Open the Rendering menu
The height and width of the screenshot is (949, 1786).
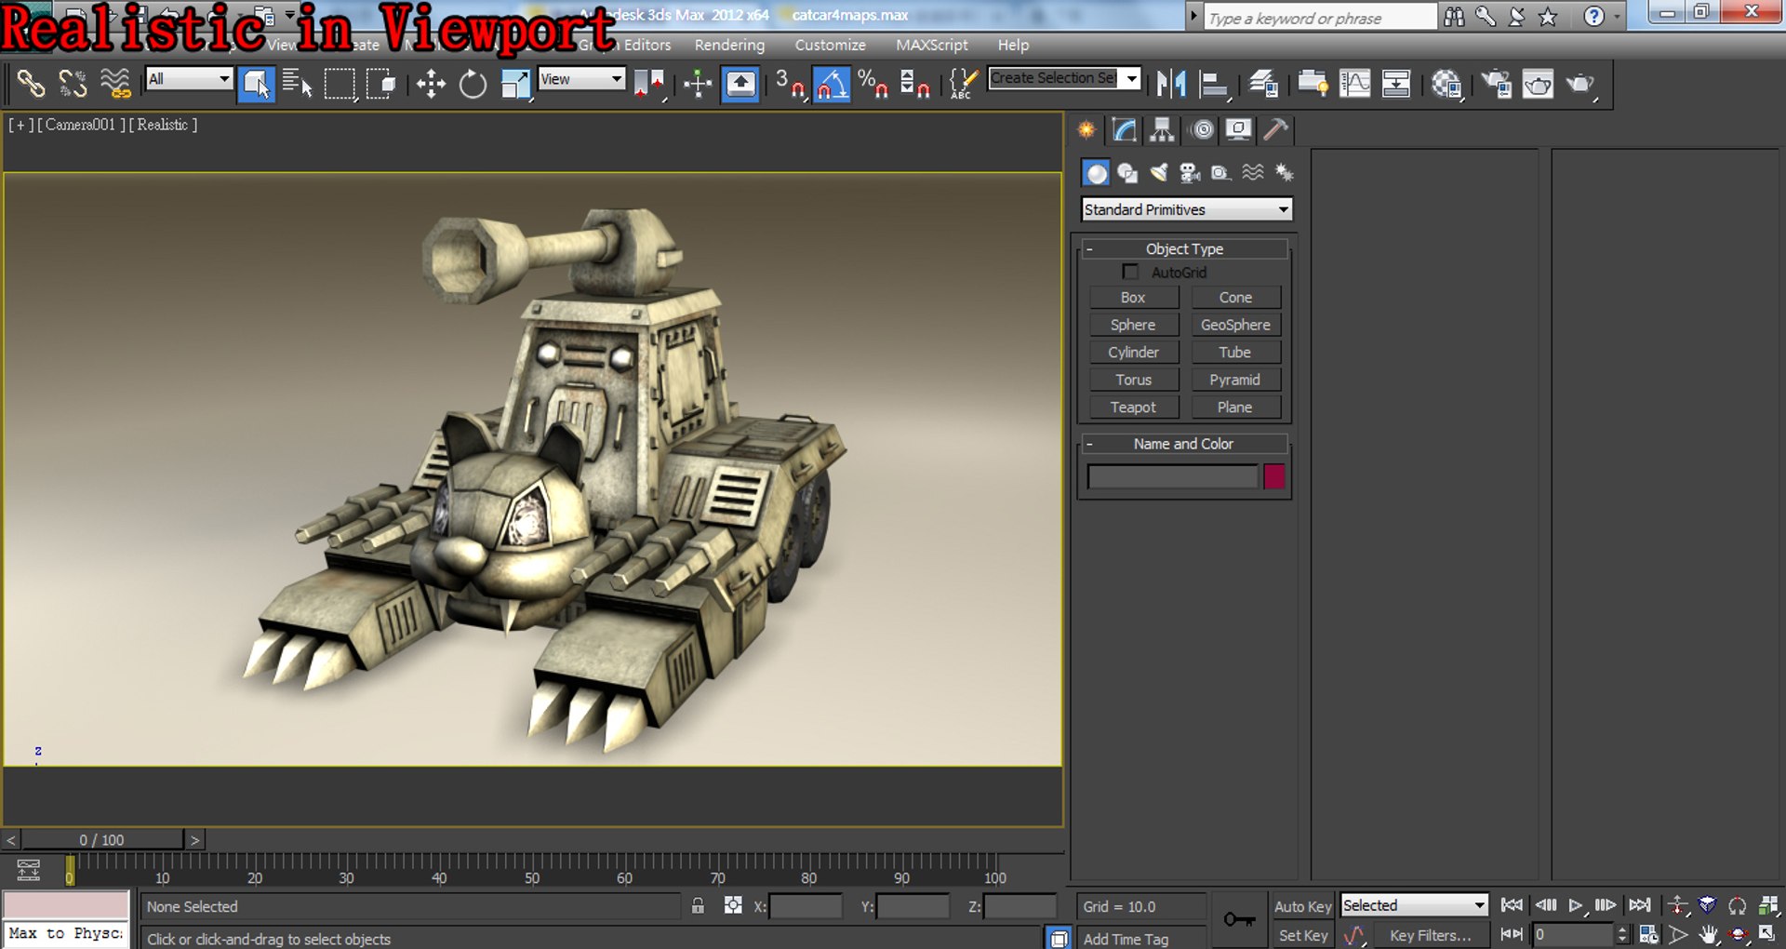tap(729, 45)
